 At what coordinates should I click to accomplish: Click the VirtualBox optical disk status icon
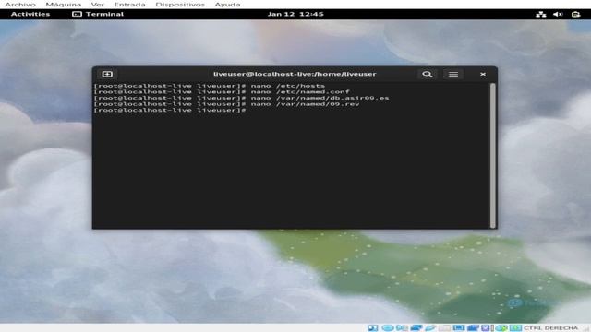coord(387,328)
